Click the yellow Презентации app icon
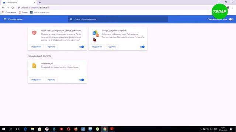Viewport: 236px width, 132px height. [x=34, y=66]
